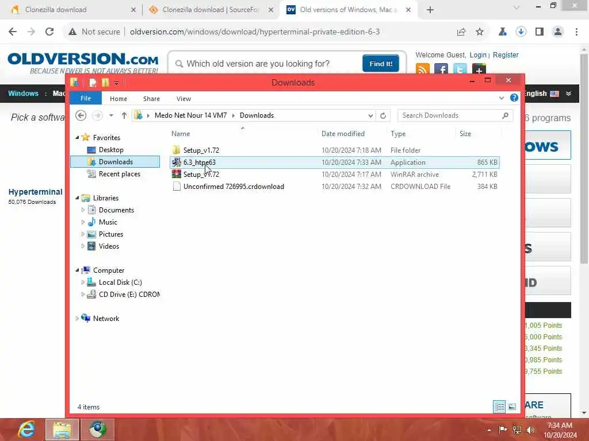Bookmark this page with star icon

tap(479, 32)
